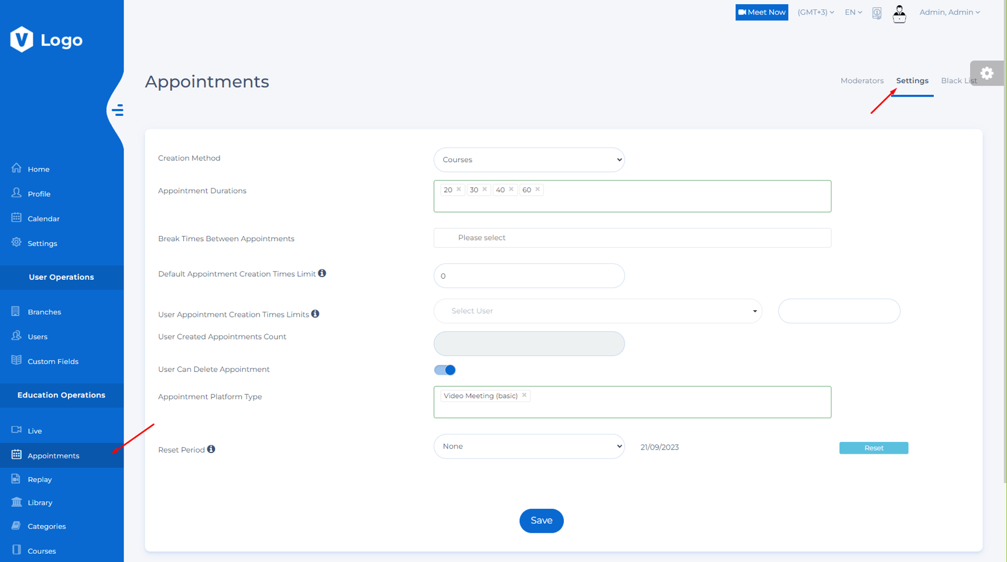Open the Creation Method dropdown
The width and height of the screenshot is (1007, 562).
point(529,160)
